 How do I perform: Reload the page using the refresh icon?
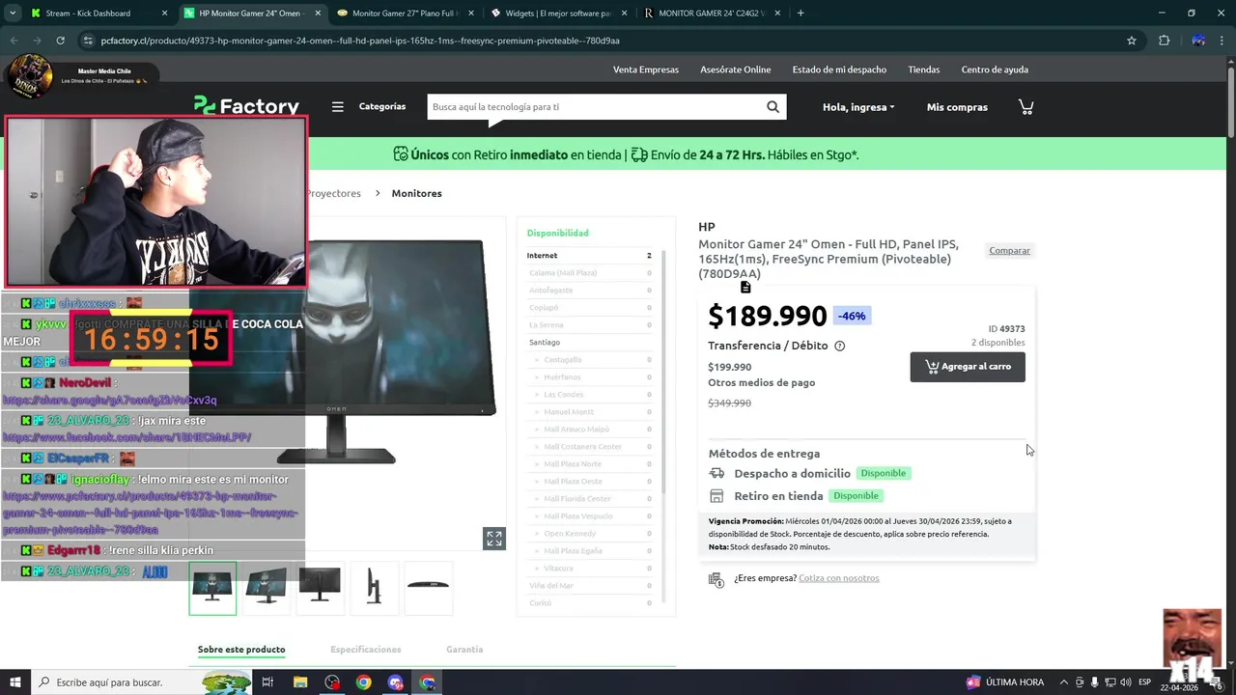[60, 41]
